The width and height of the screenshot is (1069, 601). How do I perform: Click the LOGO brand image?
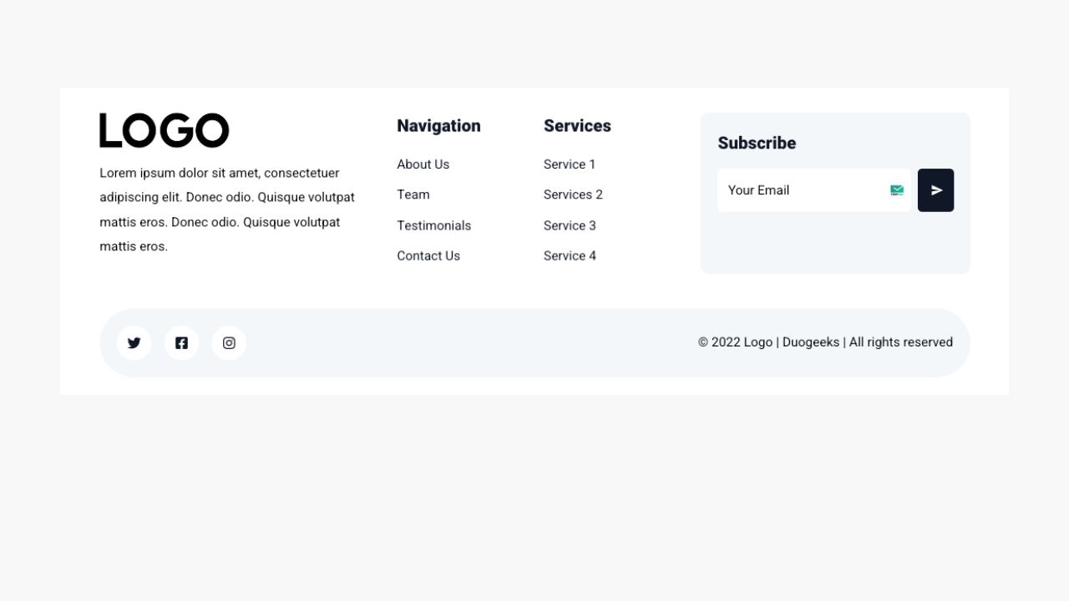pos(165,131)
